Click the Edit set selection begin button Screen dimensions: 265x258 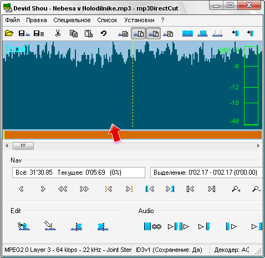pos(77,226)
